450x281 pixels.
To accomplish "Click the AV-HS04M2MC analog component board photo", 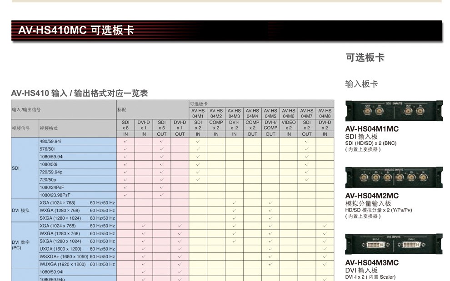I will pos(394,178).
